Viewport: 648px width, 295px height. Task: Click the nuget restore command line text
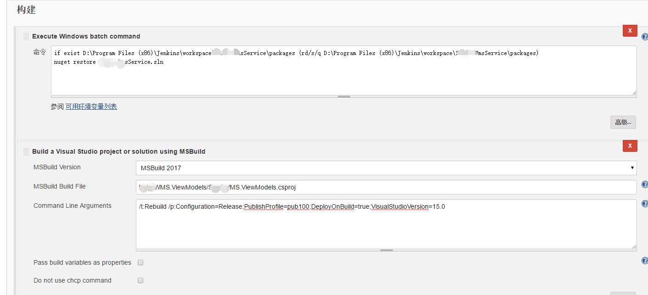109,61
